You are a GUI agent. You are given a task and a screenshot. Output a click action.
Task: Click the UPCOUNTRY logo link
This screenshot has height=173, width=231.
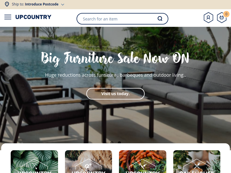33,17
